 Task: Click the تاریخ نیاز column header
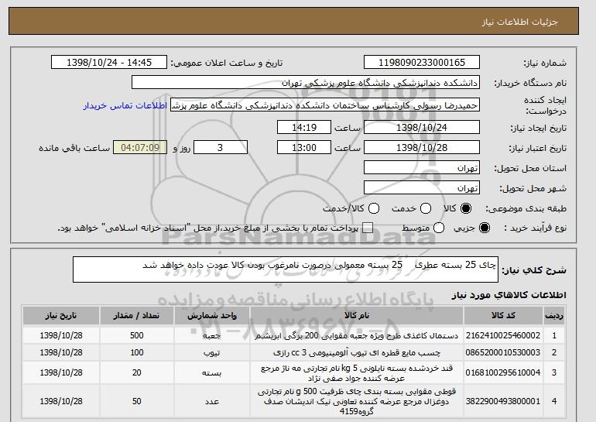point(61,316)
